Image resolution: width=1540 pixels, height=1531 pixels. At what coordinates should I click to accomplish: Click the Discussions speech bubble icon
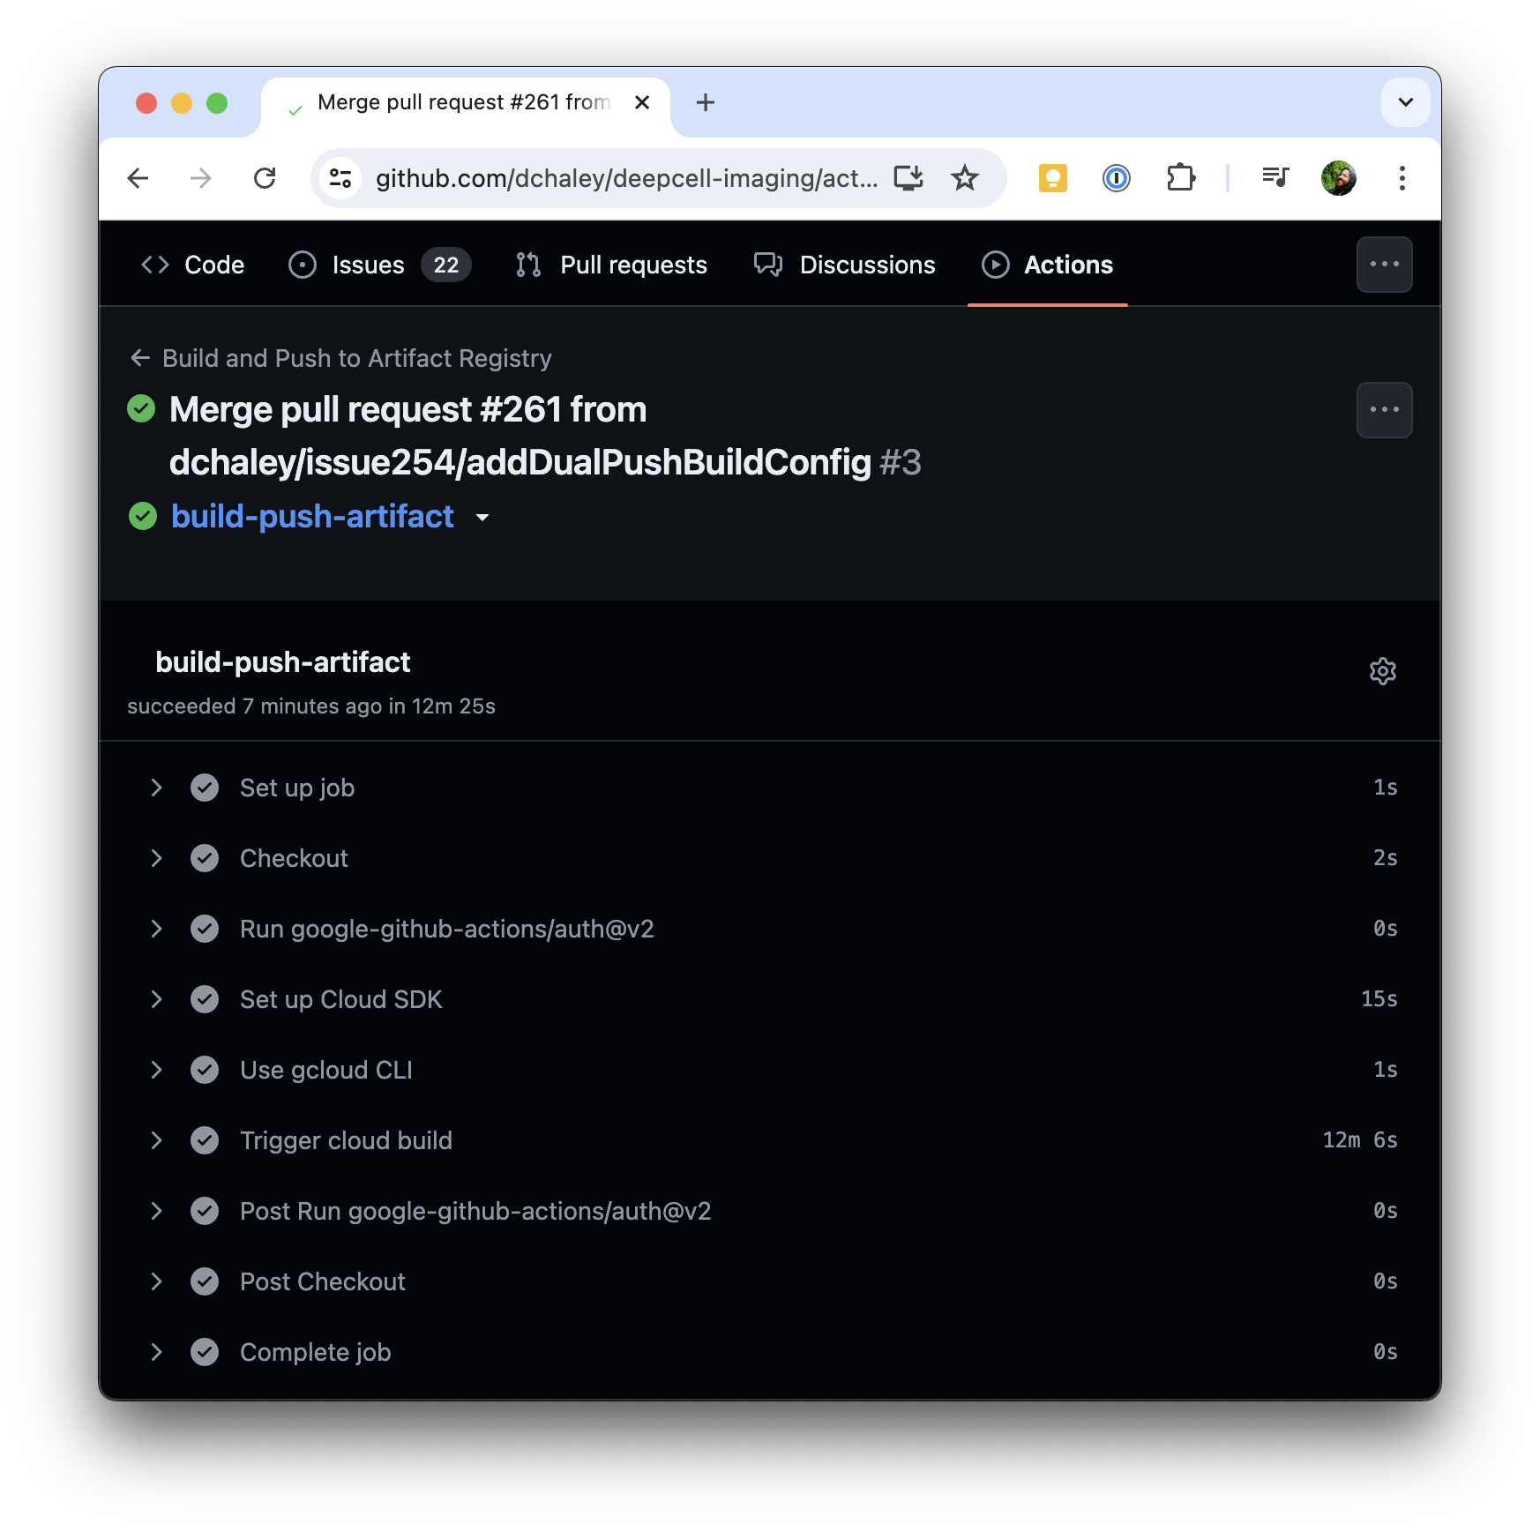pos(766,265)
